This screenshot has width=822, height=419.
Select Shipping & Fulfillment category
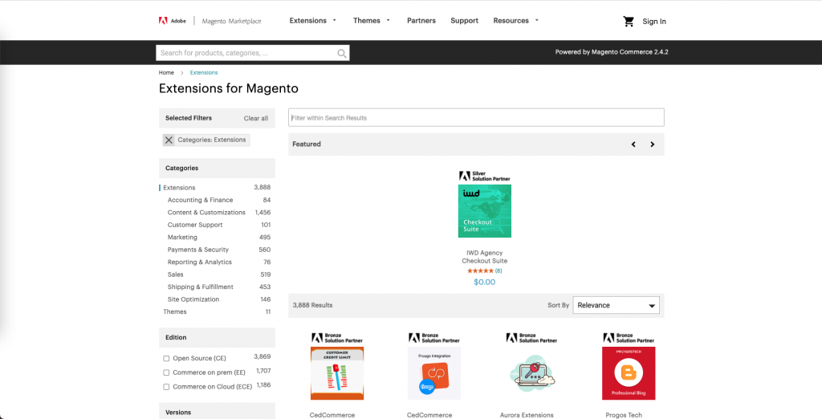coord(200,287)
